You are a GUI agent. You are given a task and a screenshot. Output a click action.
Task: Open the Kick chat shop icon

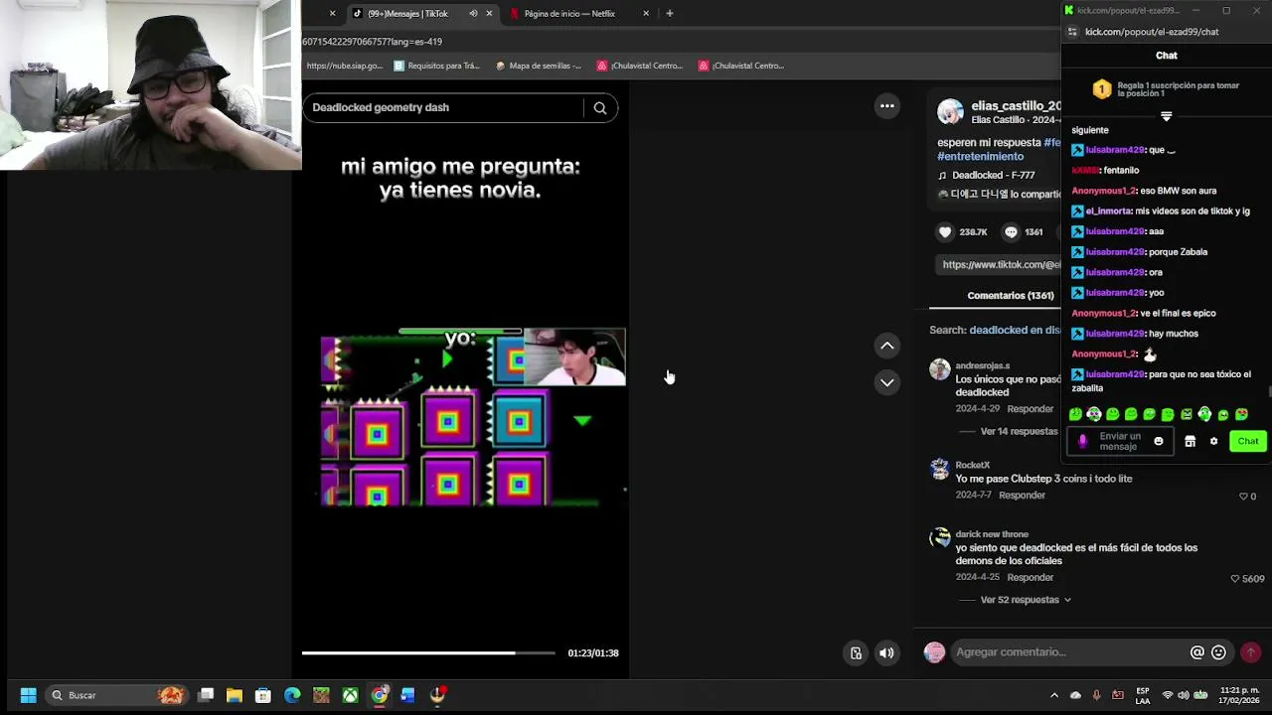[1190, 442]
